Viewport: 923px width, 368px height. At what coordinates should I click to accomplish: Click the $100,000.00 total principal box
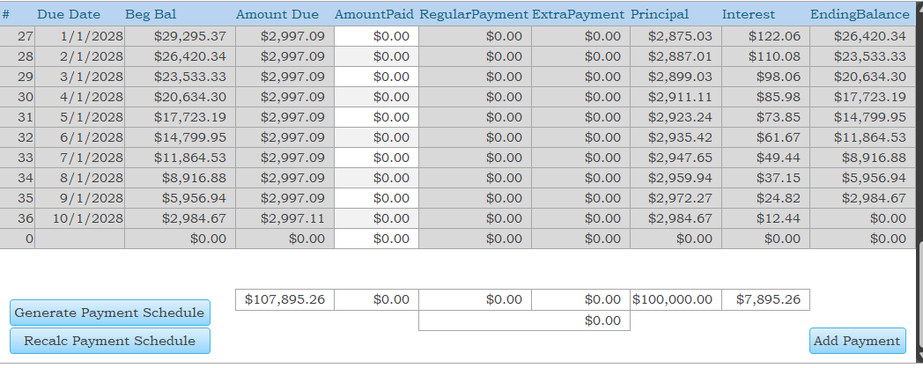676,299
